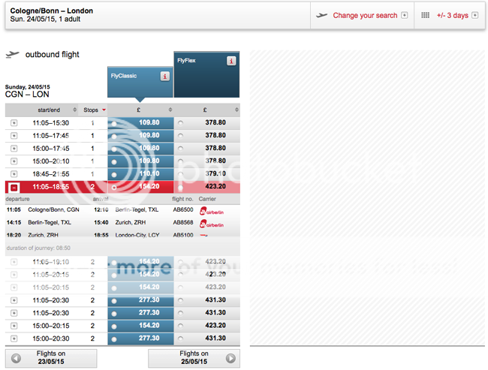Collapse the 11:05–18:55 flight details
Viewport: 488px width, 370px height.
click(x=14, y=187)
